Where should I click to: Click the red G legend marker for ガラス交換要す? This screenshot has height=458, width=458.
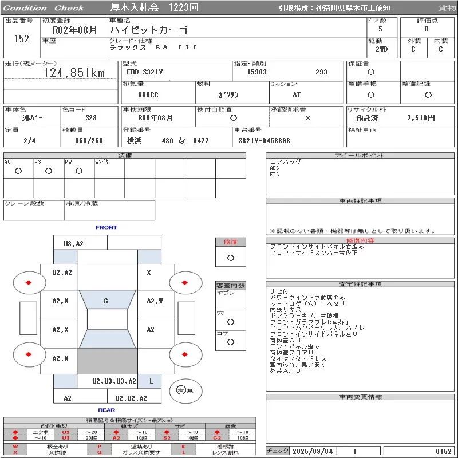click(x=99, y=452)
